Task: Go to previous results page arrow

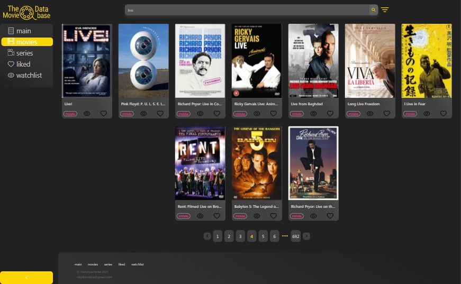Action: [x=207, y=236]
